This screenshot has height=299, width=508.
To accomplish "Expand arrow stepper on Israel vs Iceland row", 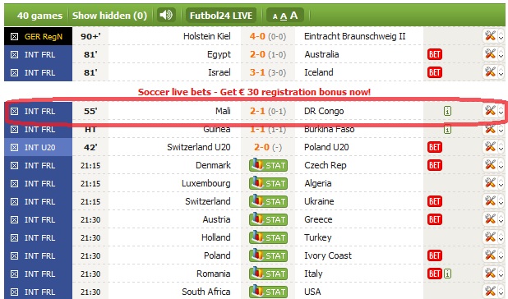I will (x=501, y=72).
